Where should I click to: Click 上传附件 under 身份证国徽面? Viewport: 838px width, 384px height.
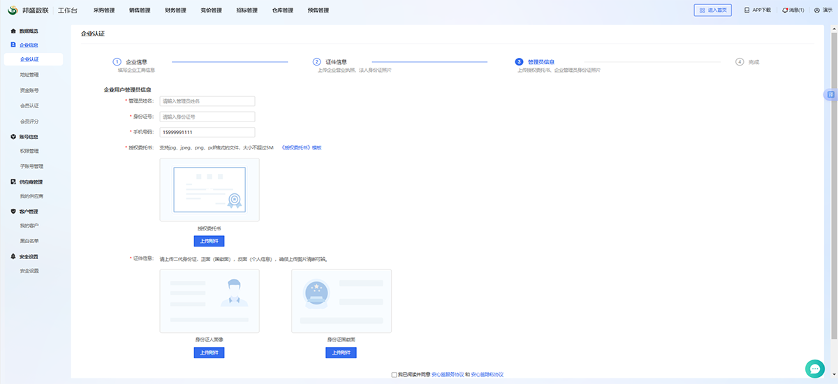(341, 353)
